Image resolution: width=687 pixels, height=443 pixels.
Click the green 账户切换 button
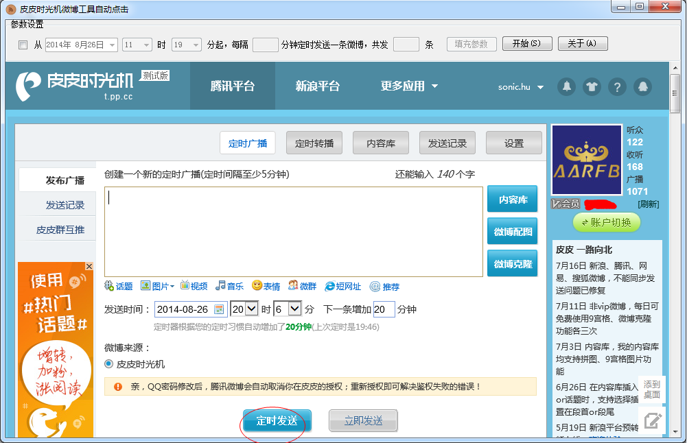[607, 222]
